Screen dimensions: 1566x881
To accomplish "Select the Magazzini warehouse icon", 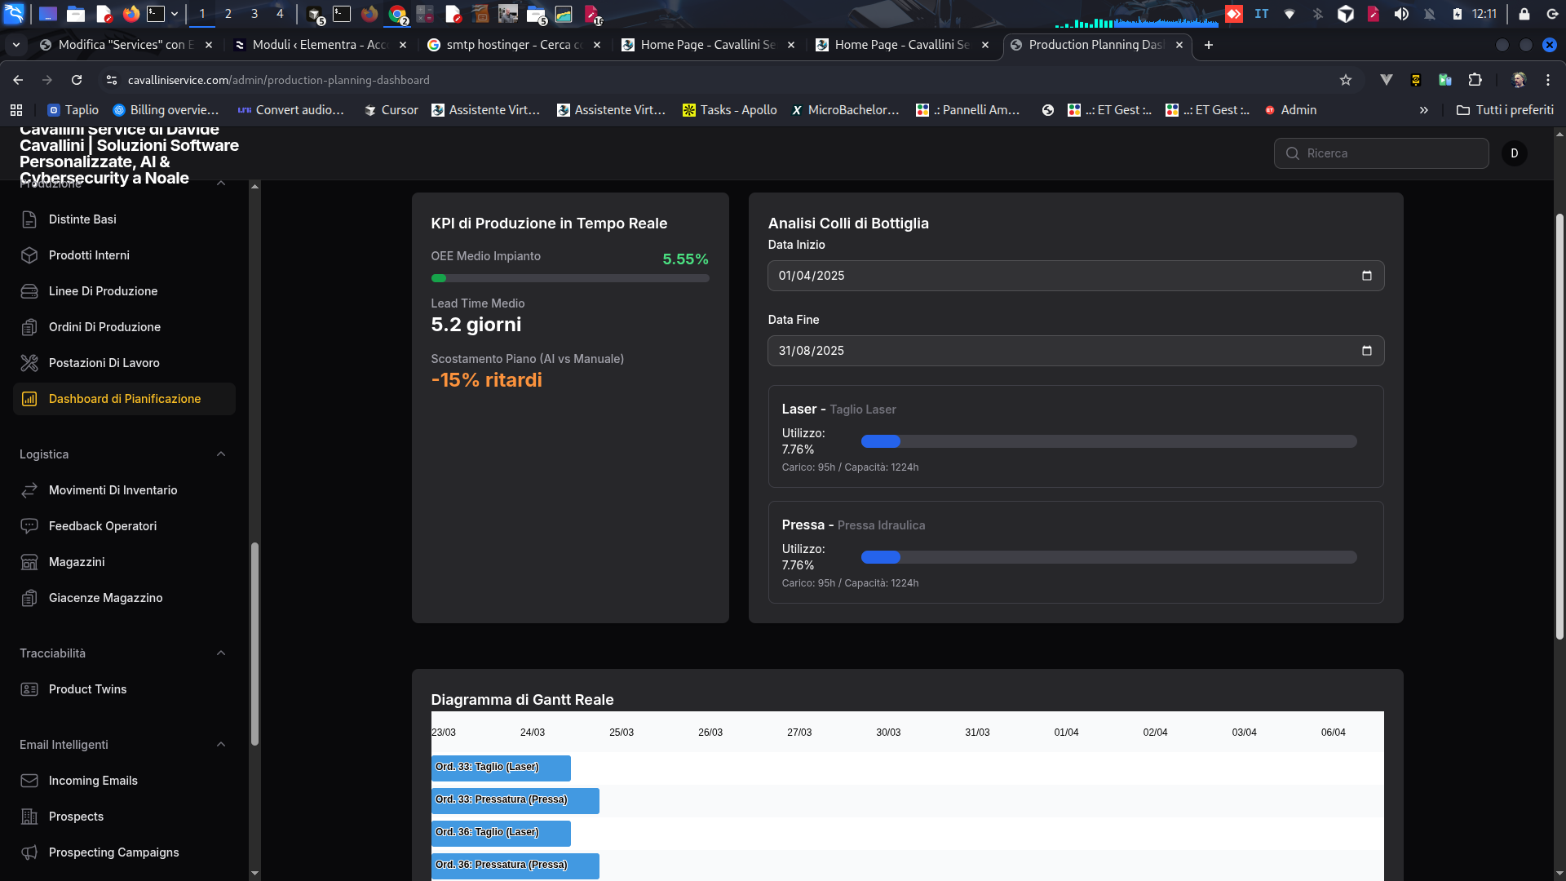I will (x=29, y=562).
